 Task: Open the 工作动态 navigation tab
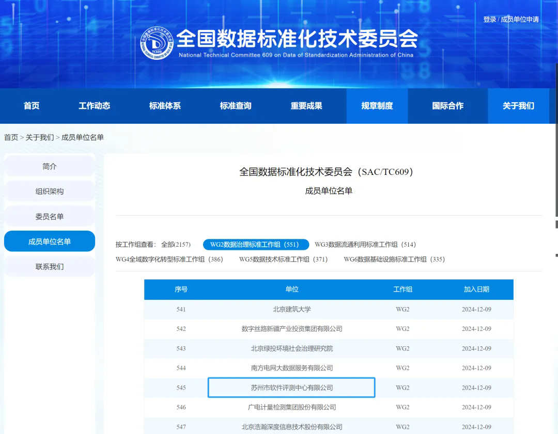(x=94, y=106)
